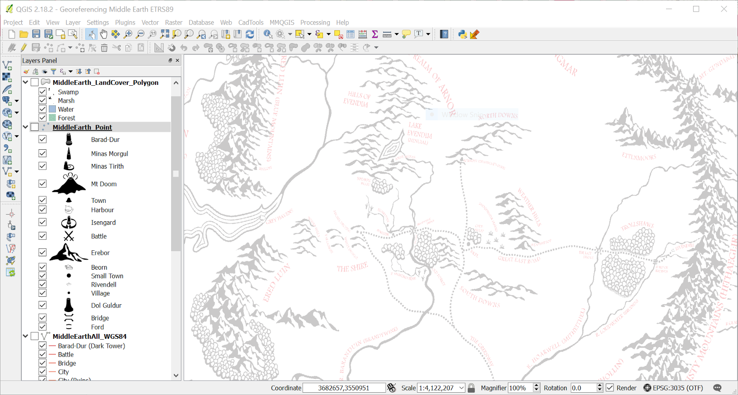
Task: Open the Layer menu
Action: [73, 22]
